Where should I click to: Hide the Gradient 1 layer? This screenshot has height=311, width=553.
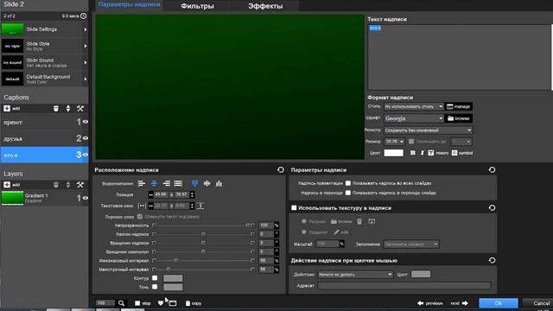tap(86, 198)
